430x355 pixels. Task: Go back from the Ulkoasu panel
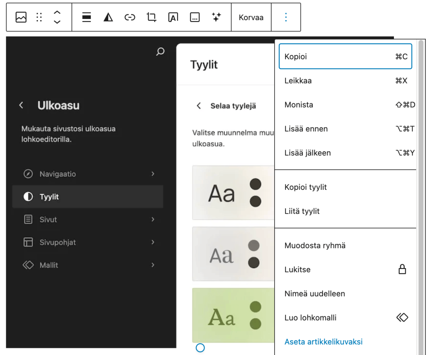(x=21, y=105)
